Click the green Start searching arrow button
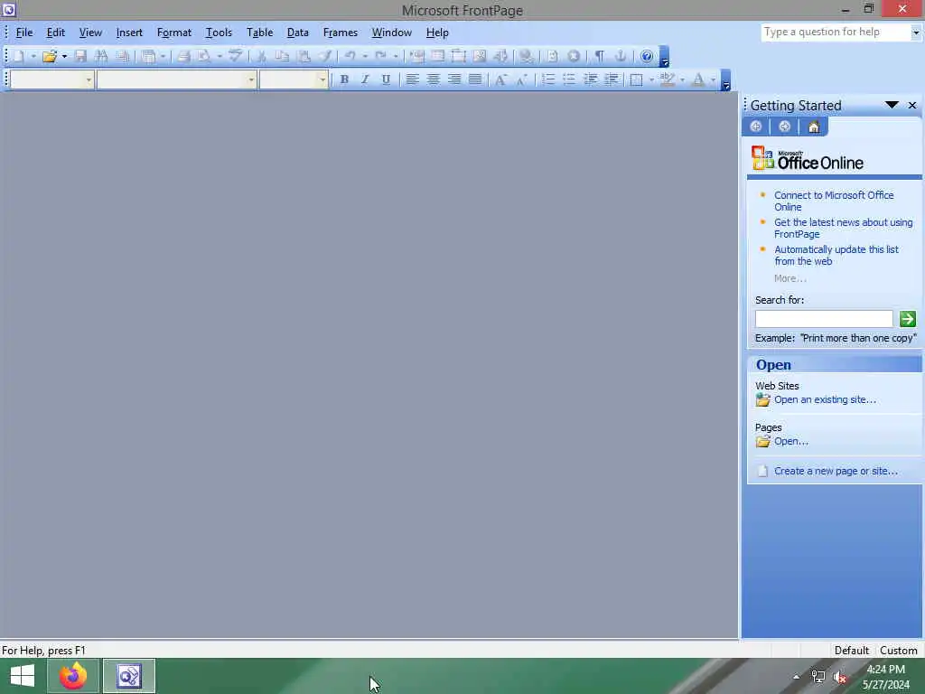 click(x=907, y=319)
